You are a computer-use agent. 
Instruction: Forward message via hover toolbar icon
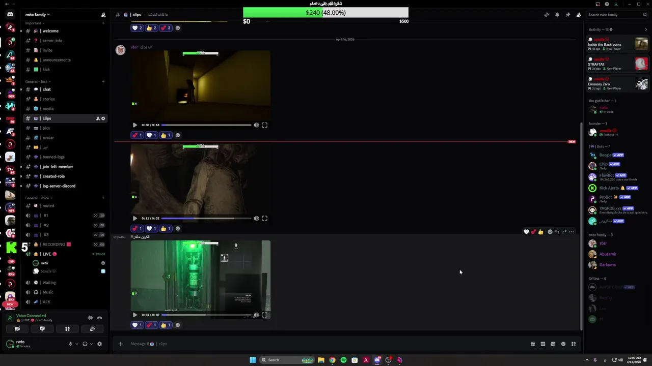tap(564, 232)
